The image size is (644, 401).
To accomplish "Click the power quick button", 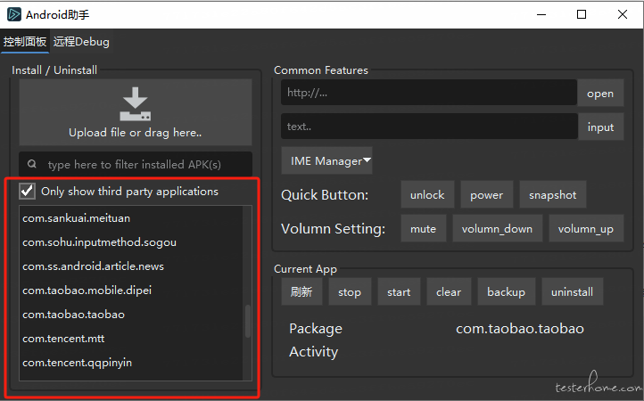I will [x=487, y=194].
